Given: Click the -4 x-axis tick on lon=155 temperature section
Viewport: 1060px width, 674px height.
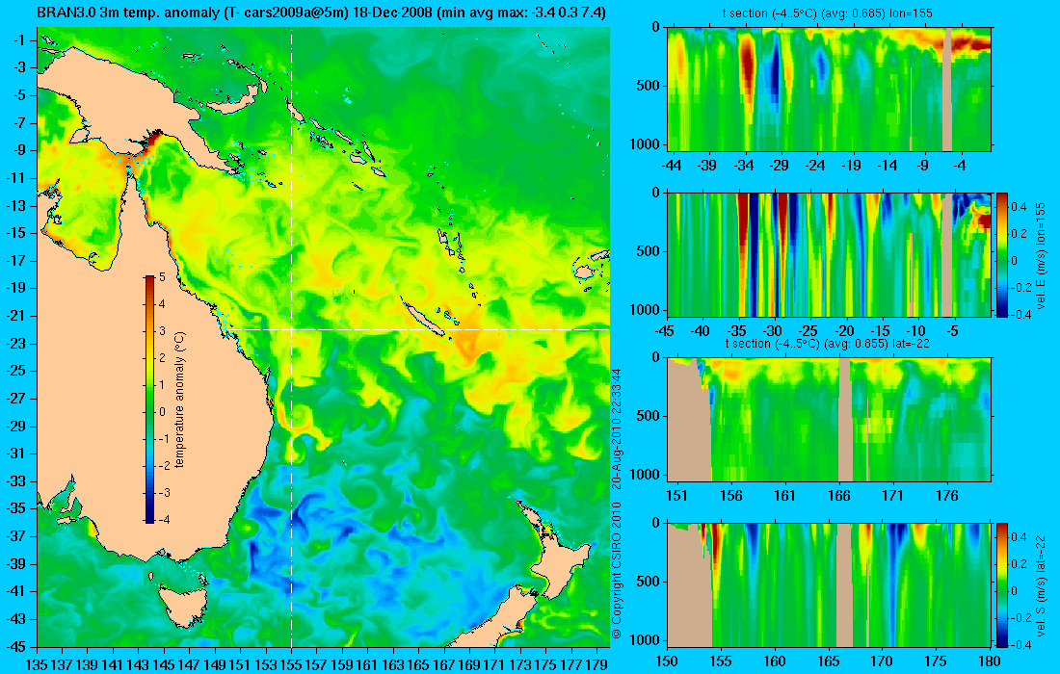Looking at the screenshot, I should 960,165.
